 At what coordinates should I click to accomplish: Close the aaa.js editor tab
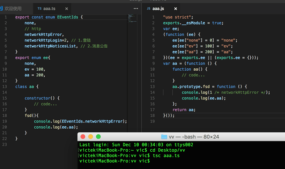click(176, 9)
